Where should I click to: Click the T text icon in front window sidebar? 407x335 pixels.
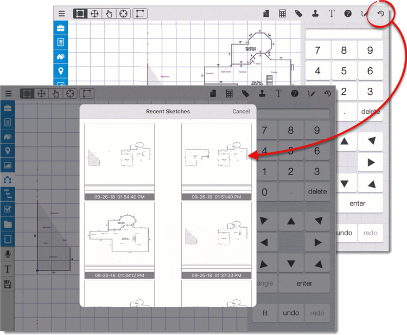[x=8, y=269]
